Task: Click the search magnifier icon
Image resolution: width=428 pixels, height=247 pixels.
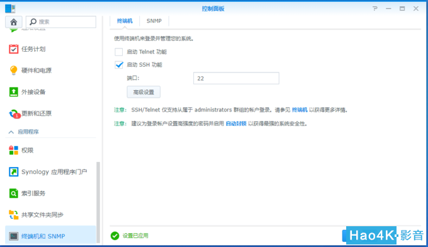Action: [x=33, y=21]
